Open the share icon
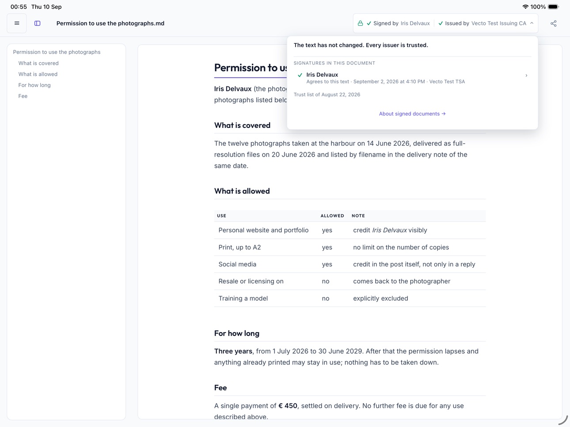 click(x=554, y=23)
